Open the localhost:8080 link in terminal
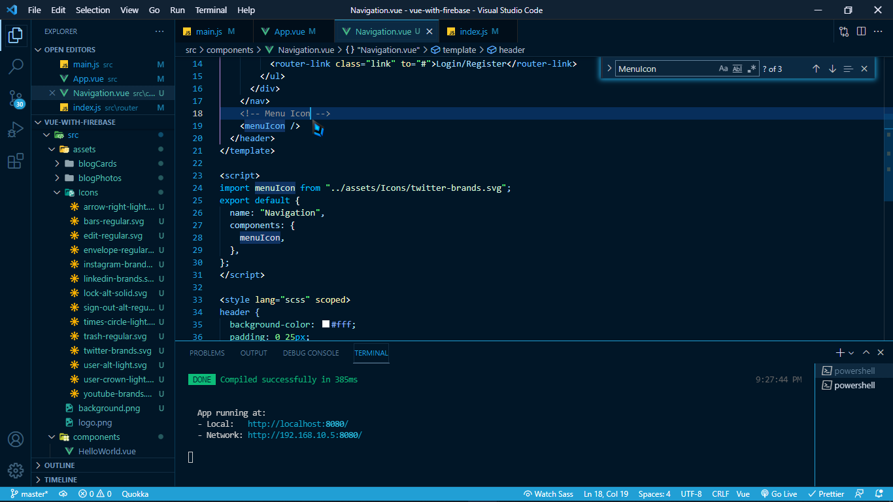 coord(297,424)
